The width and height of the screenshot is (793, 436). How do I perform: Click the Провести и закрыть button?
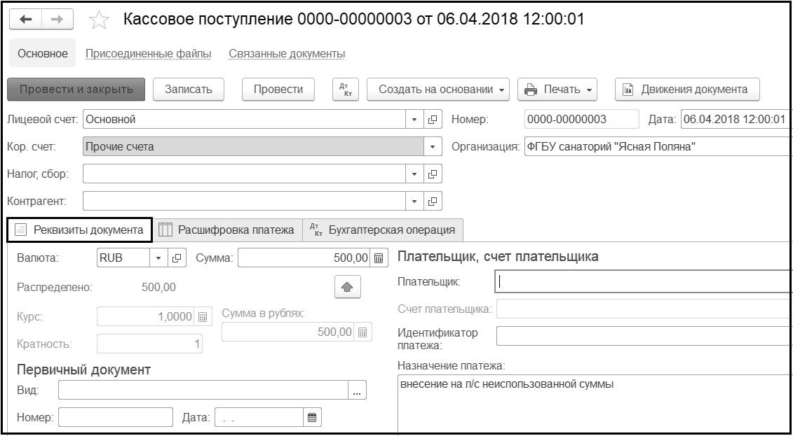(x=76, y=90)
